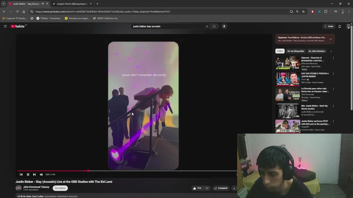The height and width of the screenshot is (198, 353).
Task: Open options menu for Mark My Words mix
Action: [x=333, y=106]
